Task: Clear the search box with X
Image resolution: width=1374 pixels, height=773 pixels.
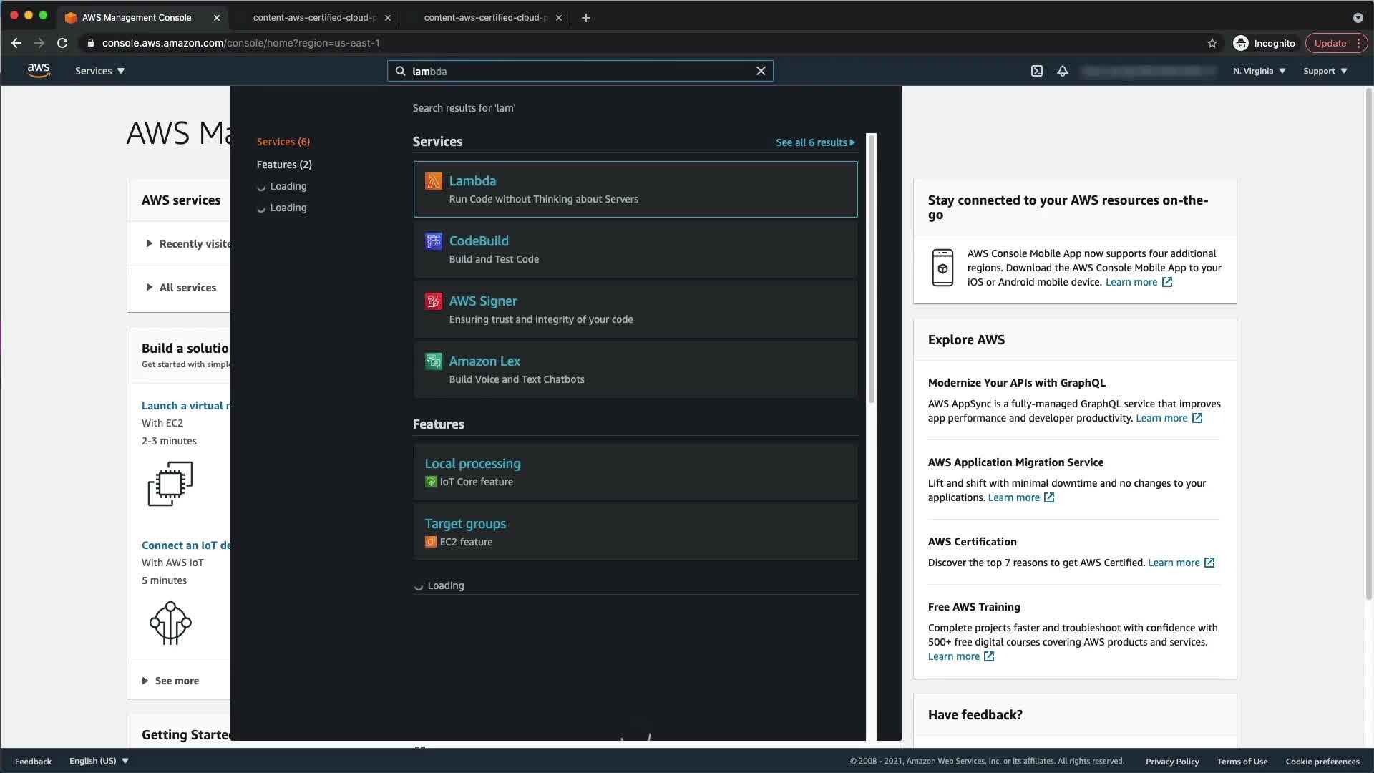Action: (761, 71)
